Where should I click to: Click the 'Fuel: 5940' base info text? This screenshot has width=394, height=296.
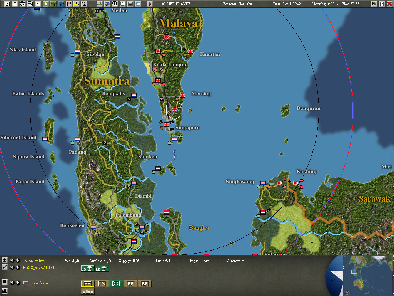[164, 261]
